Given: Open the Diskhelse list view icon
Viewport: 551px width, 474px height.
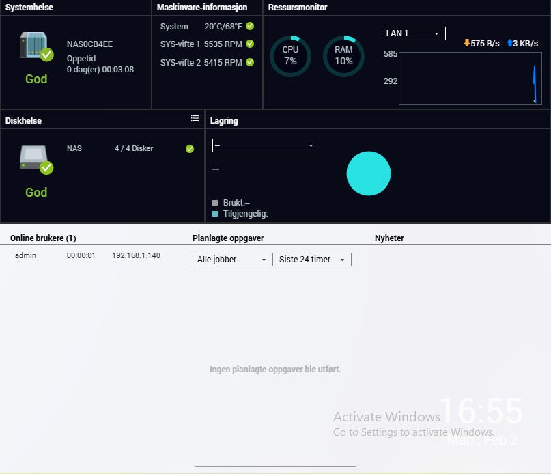Looking at the screenshot, I should [195, 119].
